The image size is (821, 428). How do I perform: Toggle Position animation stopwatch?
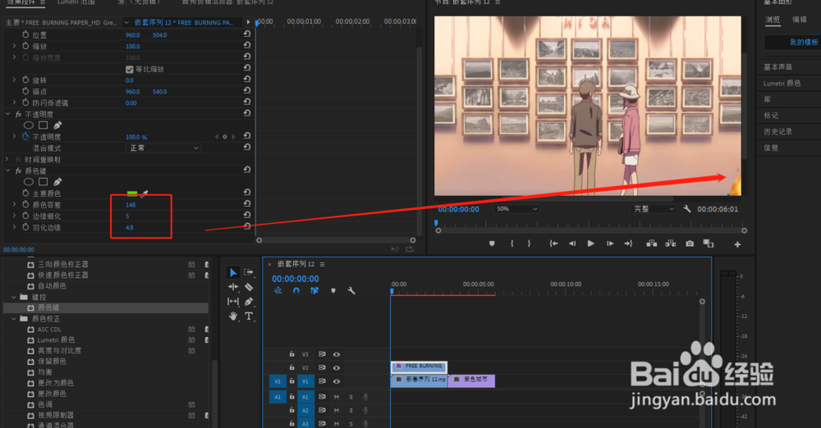25,34
